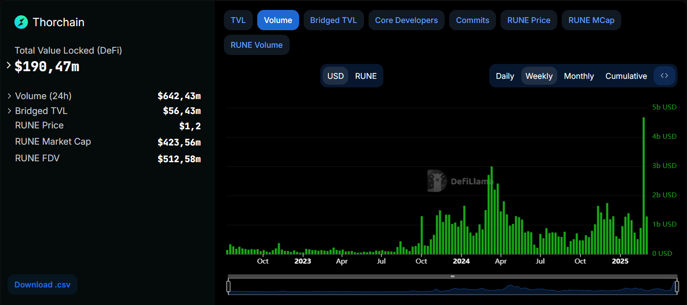Click the 3b USD axis label
Viewport: 687px width, 305px height.
tap(664, 166)
